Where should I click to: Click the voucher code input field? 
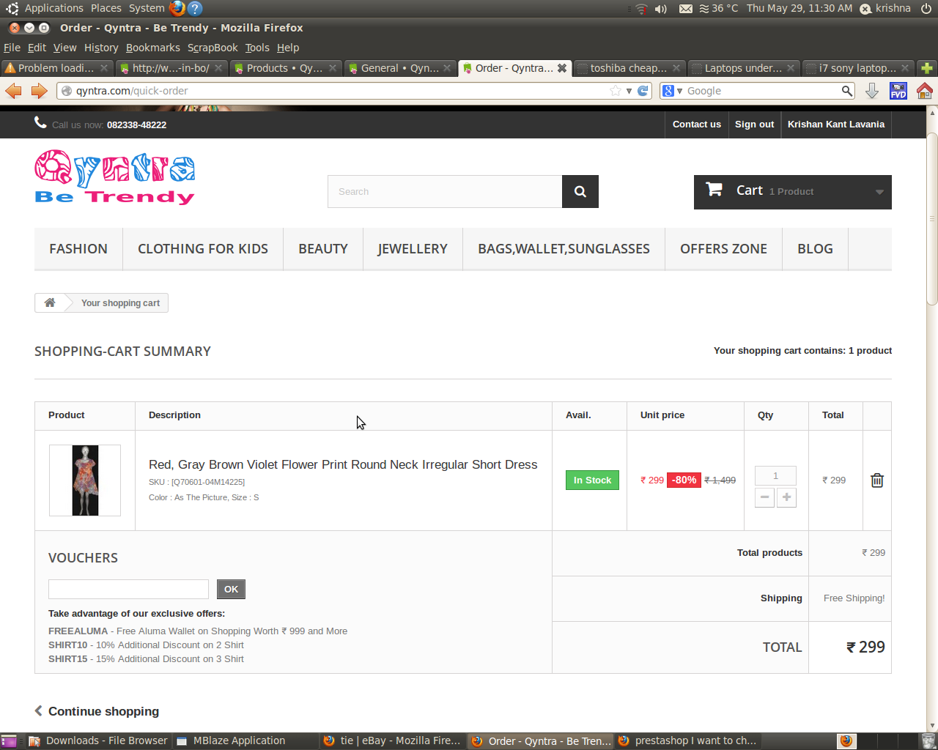tap(128, 589)
